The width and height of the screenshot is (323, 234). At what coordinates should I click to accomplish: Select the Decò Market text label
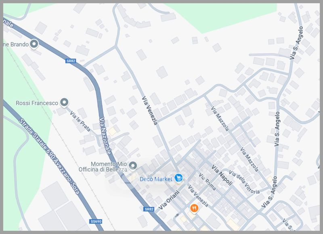(156, 179)
